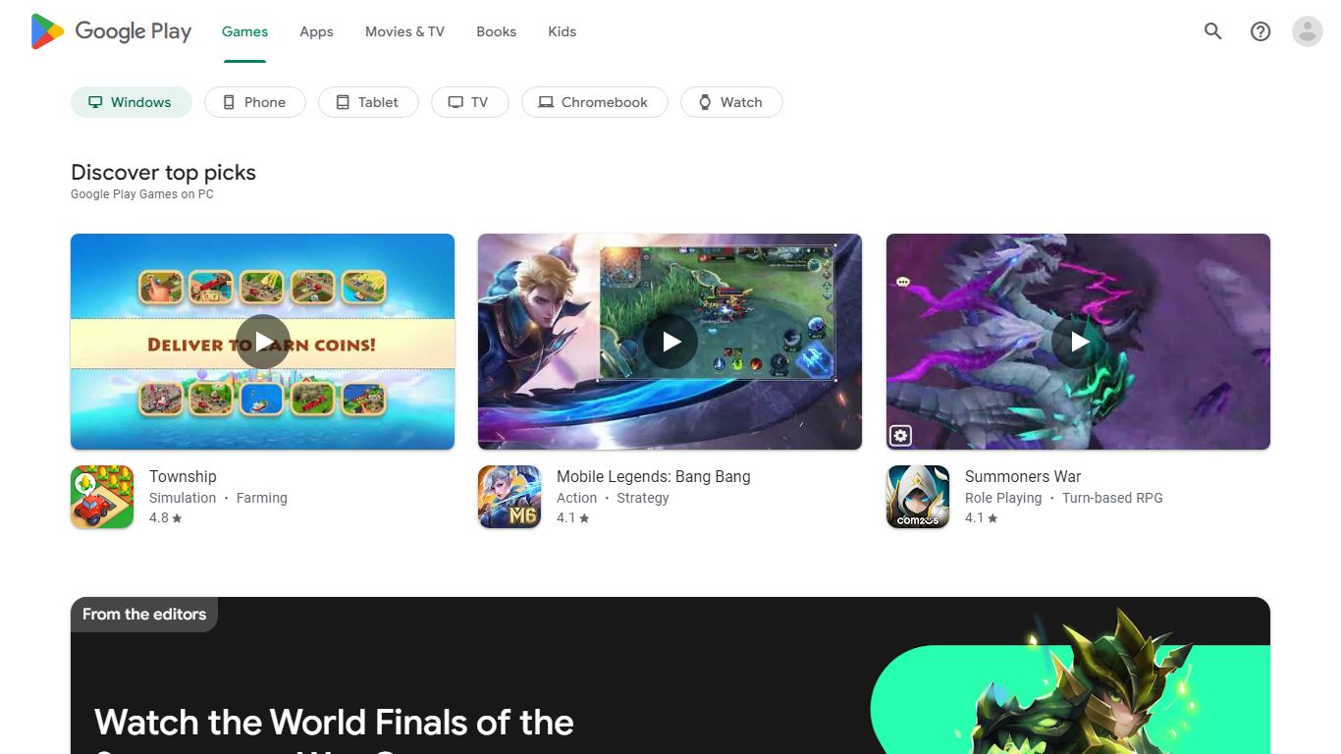1341x754 pixels.
Task: Switch to the Apps tab
Action: (316, 31)
